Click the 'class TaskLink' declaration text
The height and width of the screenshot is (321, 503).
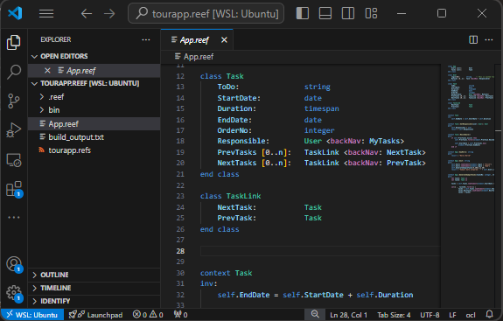pyautogui.click(x=230, y=196)
